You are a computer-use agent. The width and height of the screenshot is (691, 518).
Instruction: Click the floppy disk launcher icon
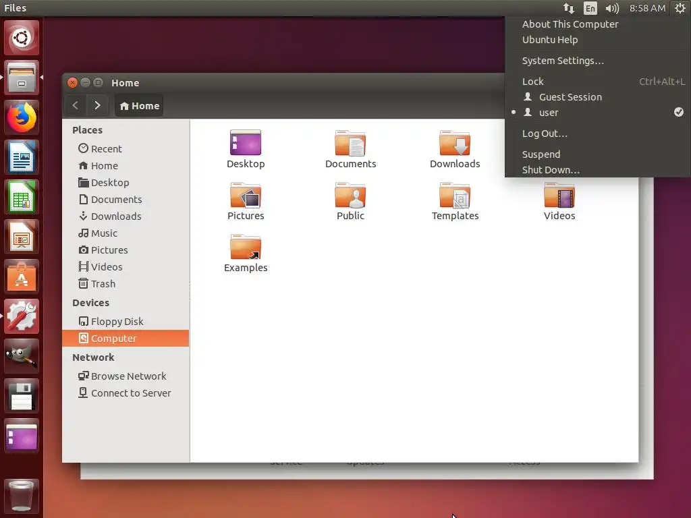click(x=22, y=395)
